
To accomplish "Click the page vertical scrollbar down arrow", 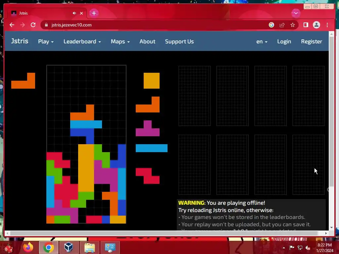I will (x=331, y=227).
